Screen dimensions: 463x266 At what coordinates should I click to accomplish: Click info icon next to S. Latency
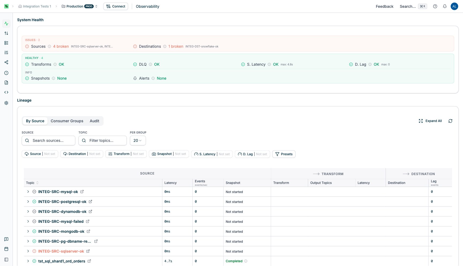click(x=269, y=64)
